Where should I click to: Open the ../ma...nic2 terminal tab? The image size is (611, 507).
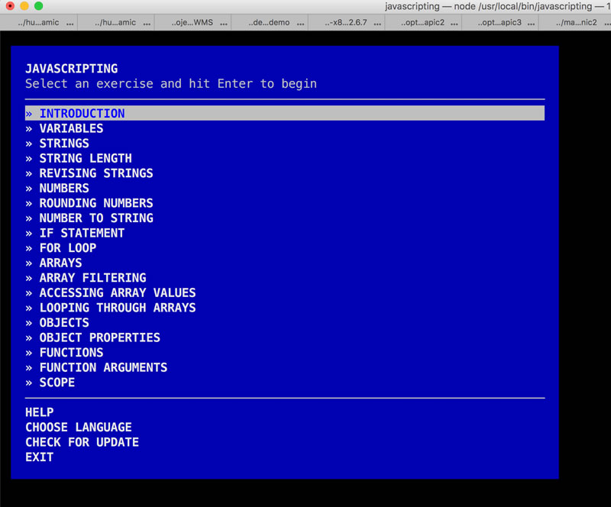(x=575, y=23)
